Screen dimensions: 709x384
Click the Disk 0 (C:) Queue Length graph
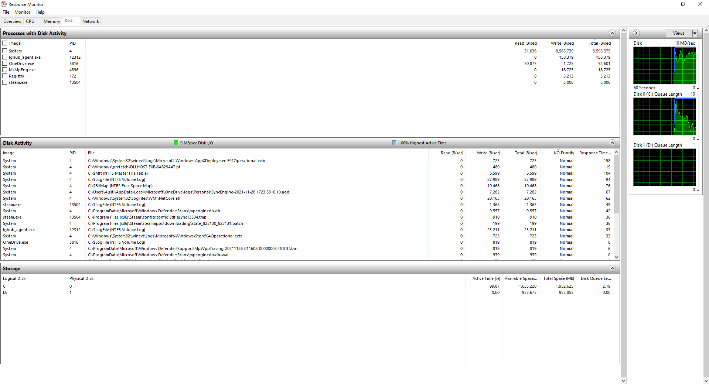pos(664,117)
